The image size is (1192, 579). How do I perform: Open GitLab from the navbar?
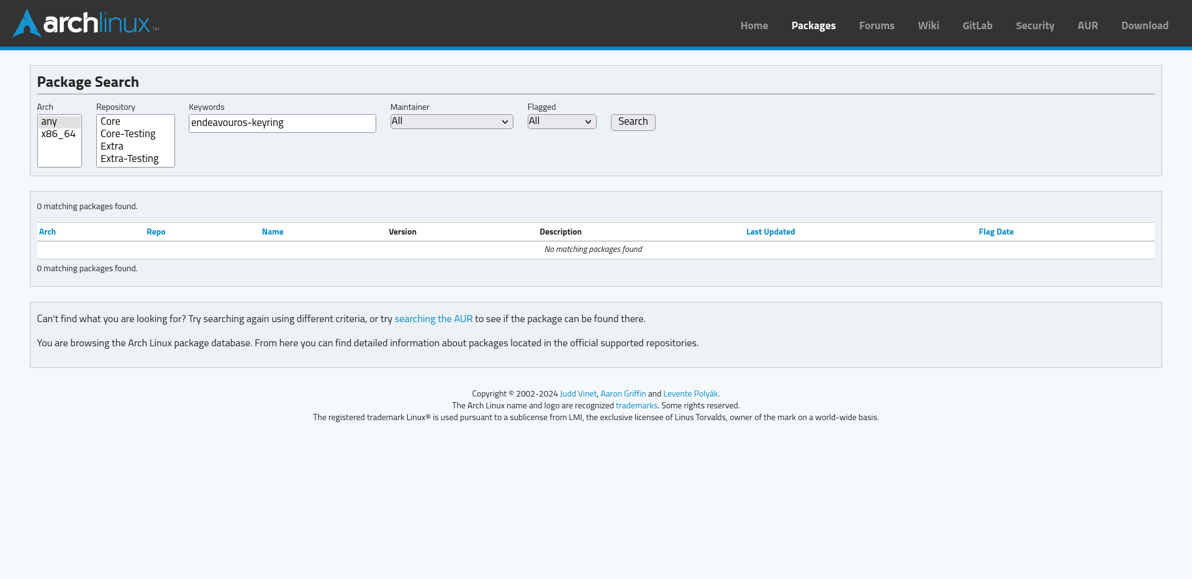click(x=977, y=25)
